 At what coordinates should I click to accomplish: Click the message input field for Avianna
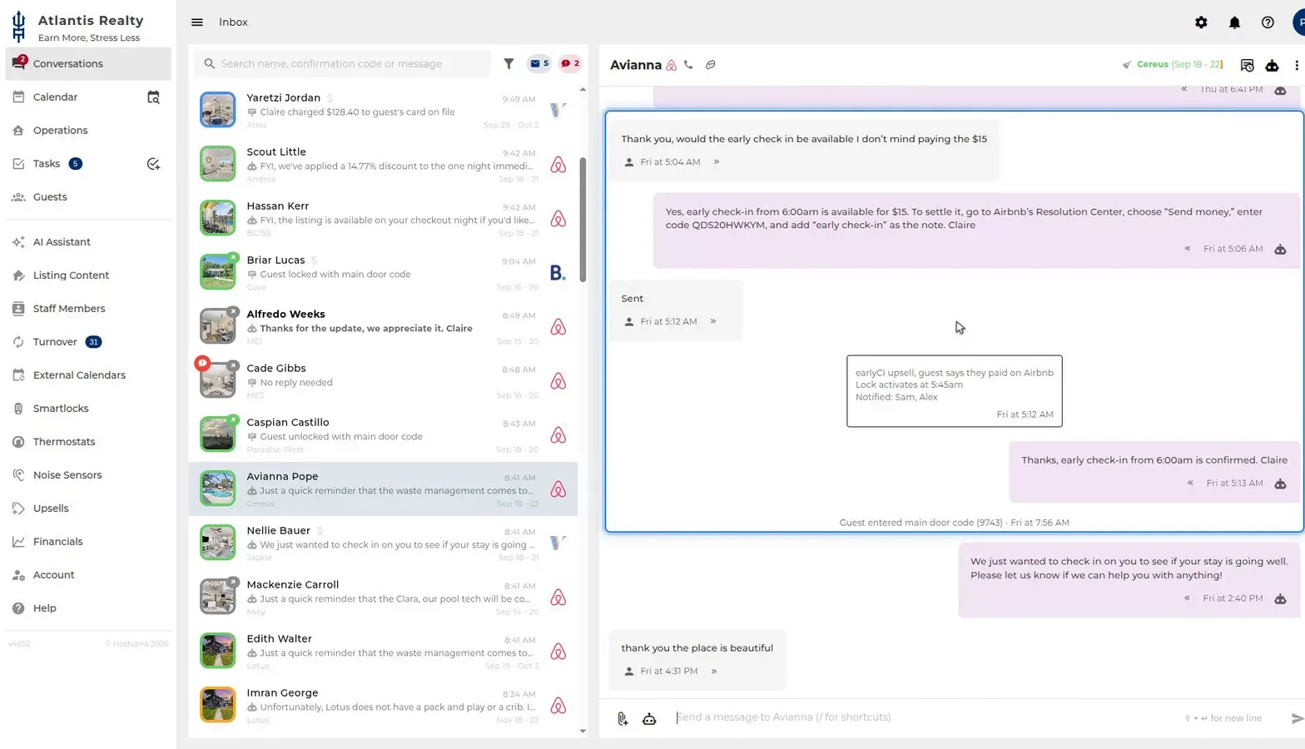(924, 717)
